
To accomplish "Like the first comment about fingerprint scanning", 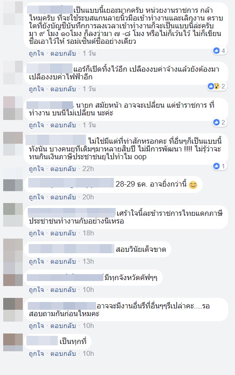I will [36, 53].
